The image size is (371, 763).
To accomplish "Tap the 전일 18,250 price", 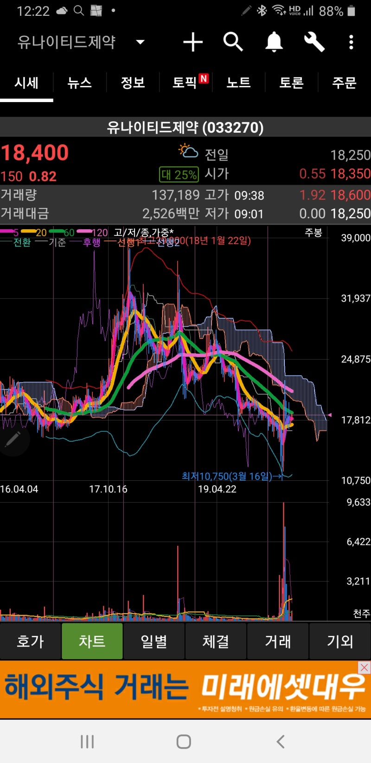I will tap(350, 155).
